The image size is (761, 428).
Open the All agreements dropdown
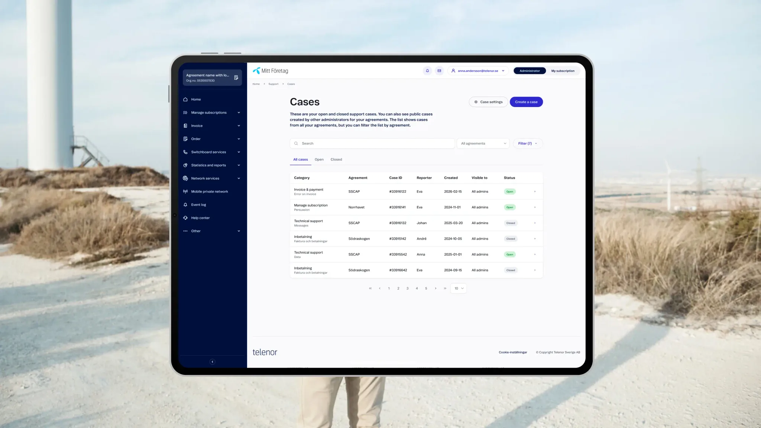[483, 143]
